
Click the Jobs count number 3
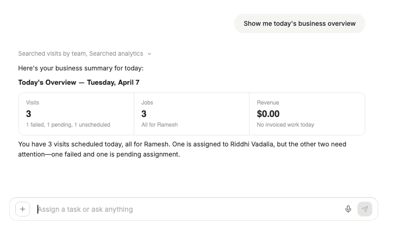(144, 114)
